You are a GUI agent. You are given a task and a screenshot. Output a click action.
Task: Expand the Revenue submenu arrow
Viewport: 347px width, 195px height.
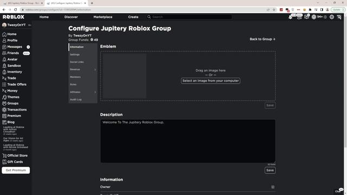[95, 70]
